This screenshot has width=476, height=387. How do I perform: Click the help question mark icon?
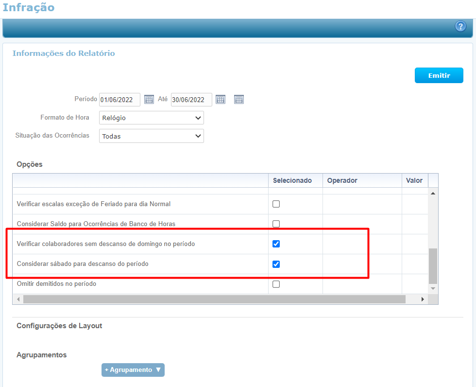coord(460,27)
